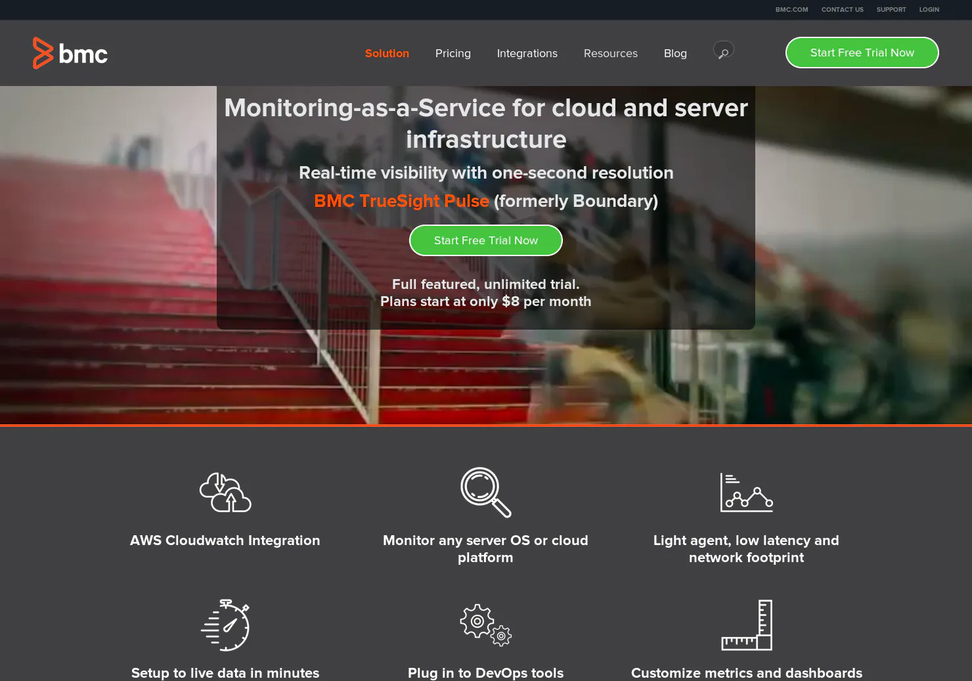Click the AWS Cloudwatch cloud icon

(225, 493)
